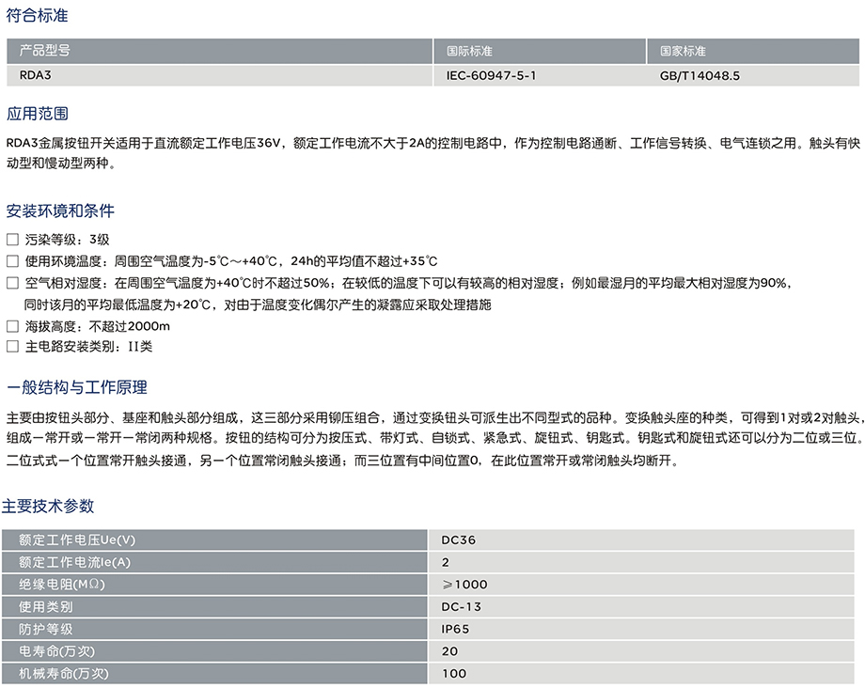Tick the 使用环境温度 checkbox

(x=12, y=261)
